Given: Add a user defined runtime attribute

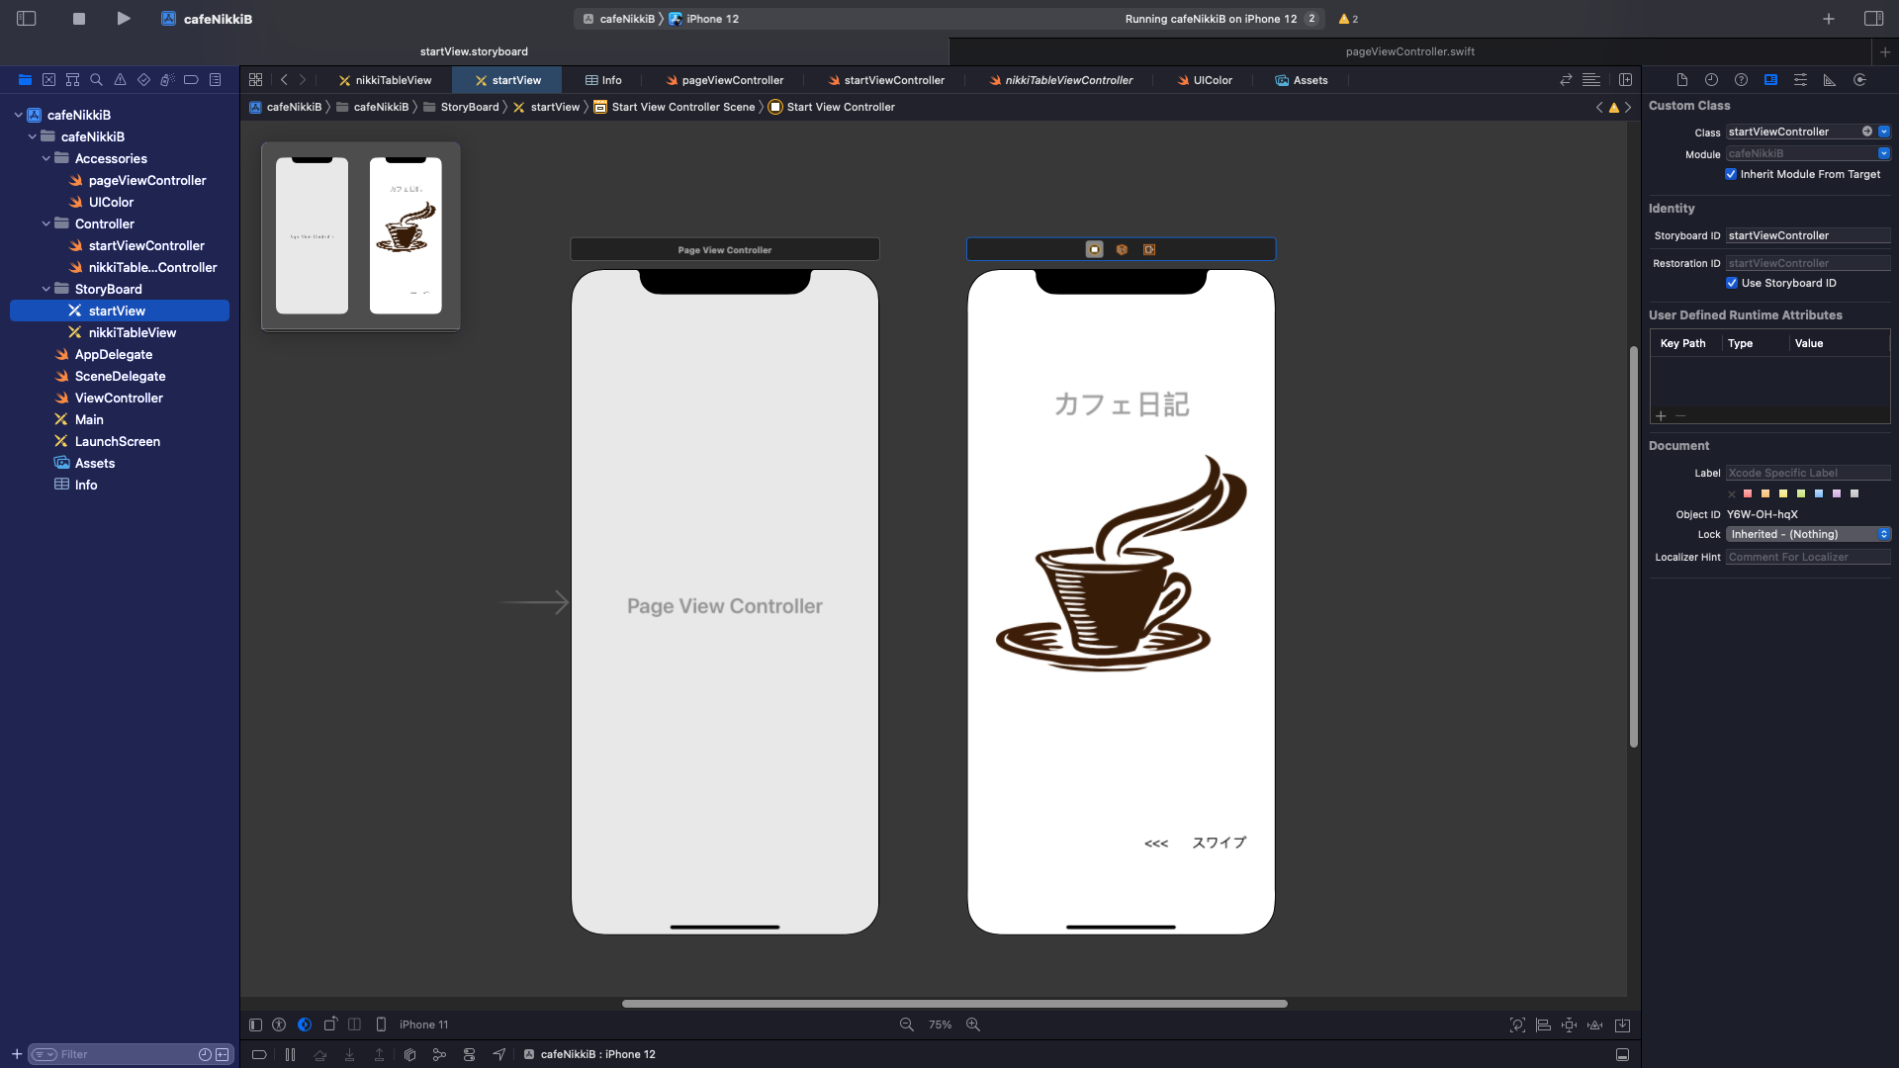Looking at the screenshot, I should [x=1661, y=416].
